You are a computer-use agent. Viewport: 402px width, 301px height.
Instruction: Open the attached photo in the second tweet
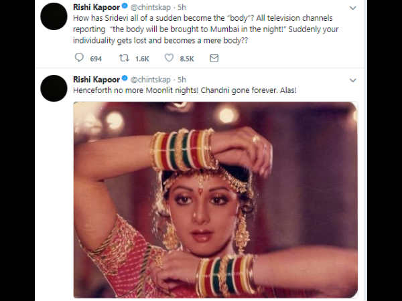click(215, 199)
